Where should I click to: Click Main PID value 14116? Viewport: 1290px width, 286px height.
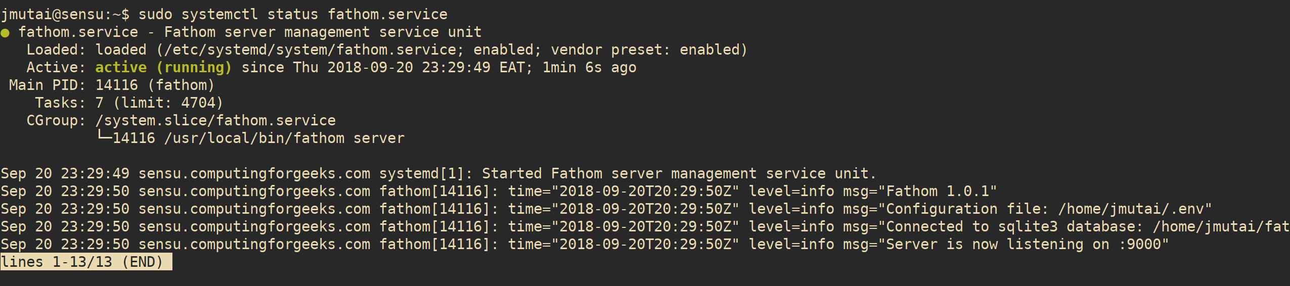(116, 85)
